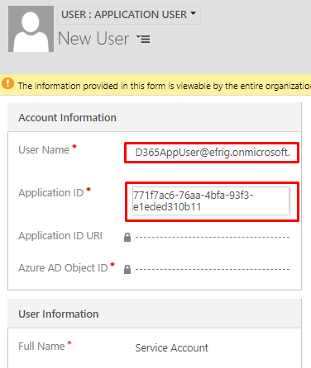
Task: Click the Full Name field label
Action: tap(41, 347)
